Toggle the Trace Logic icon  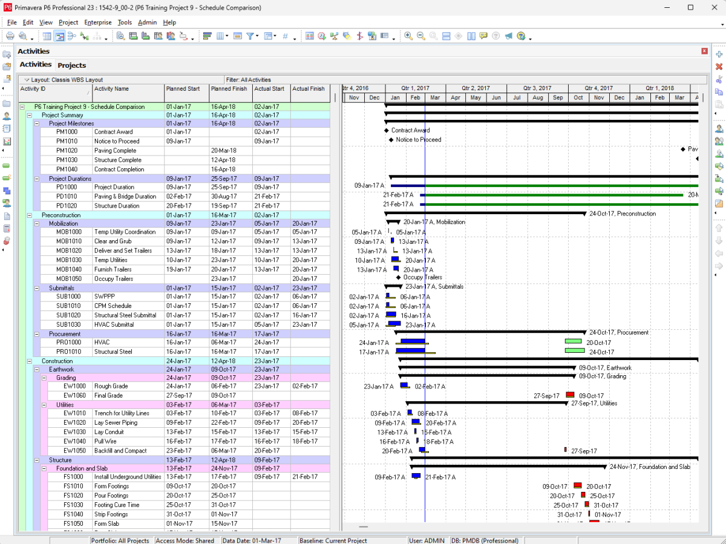(x=83, y=36)
